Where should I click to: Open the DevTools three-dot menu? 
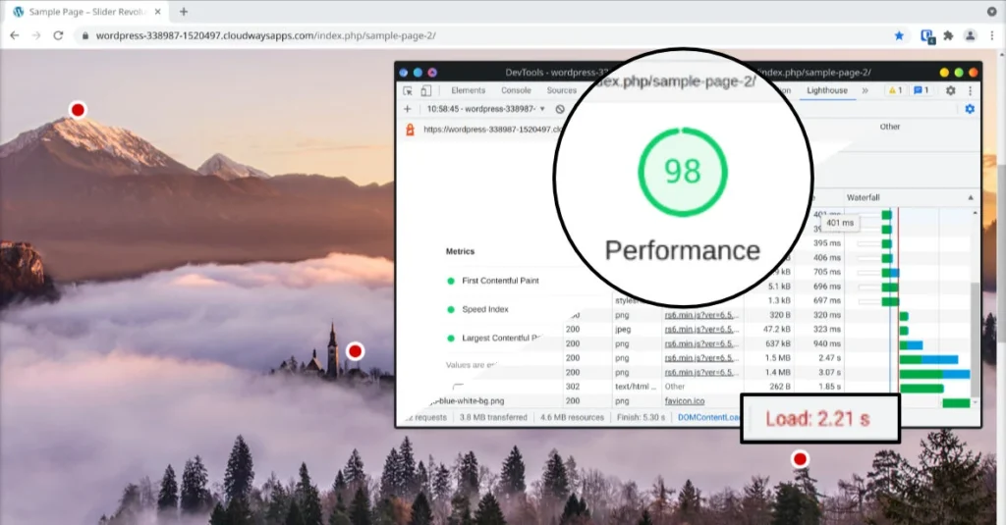(970, 91)
